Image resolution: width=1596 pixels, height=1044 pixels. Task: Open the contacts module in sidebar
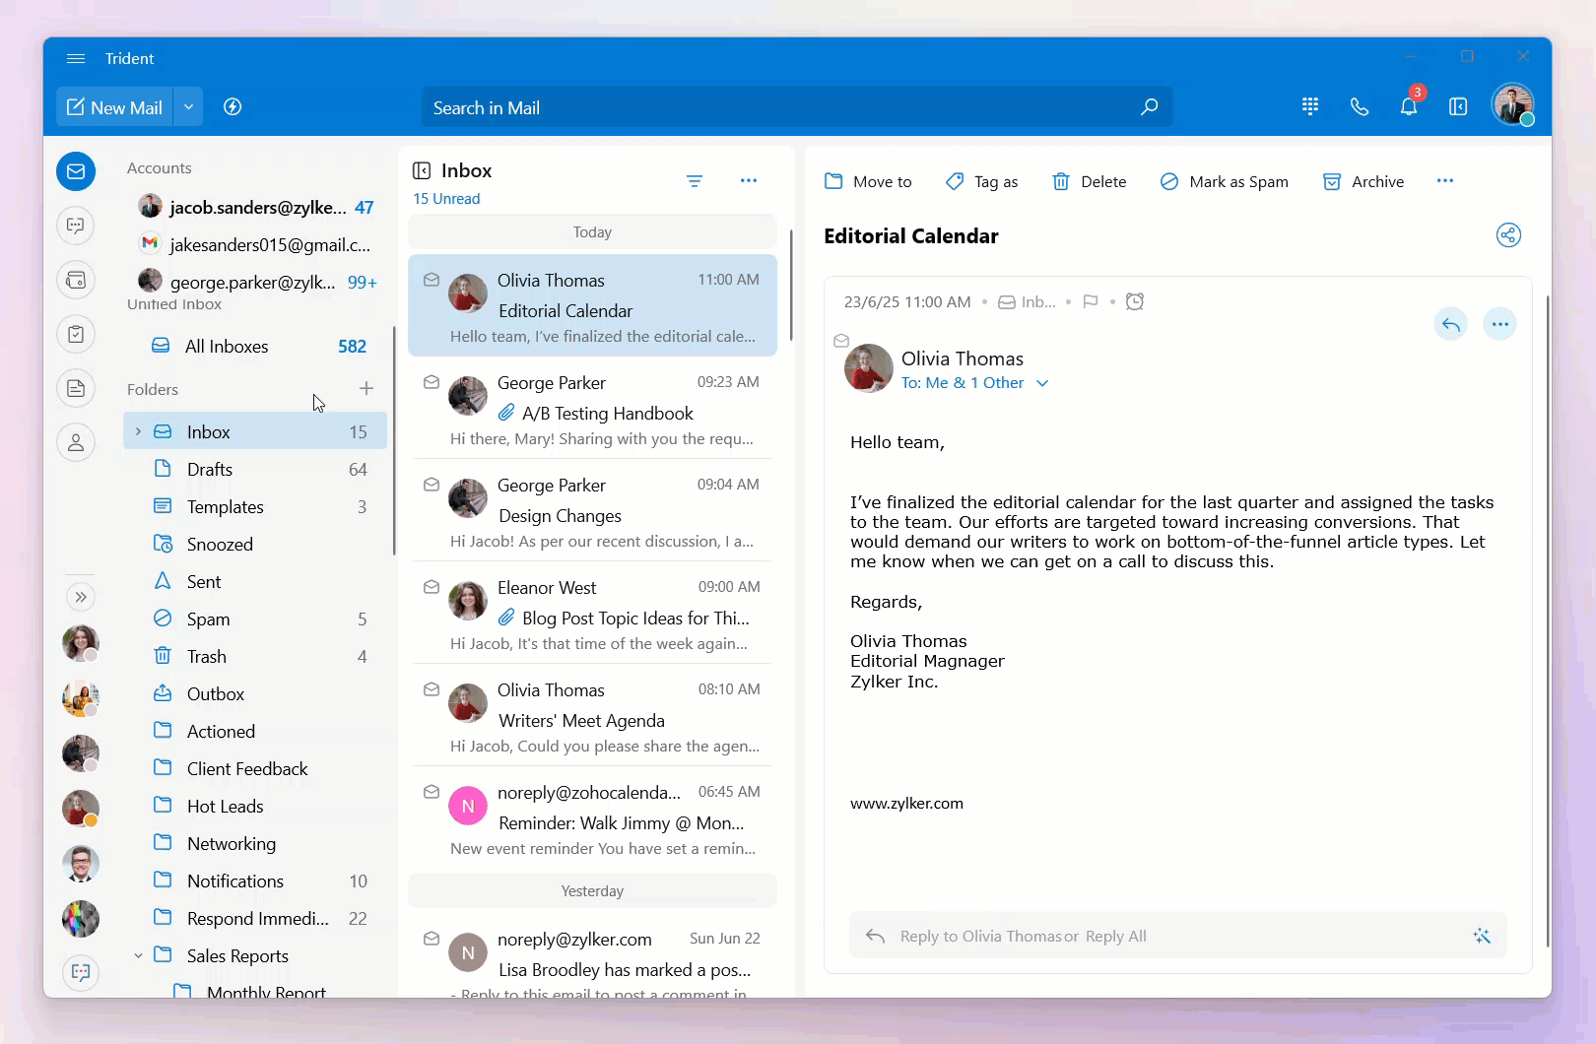76,442
